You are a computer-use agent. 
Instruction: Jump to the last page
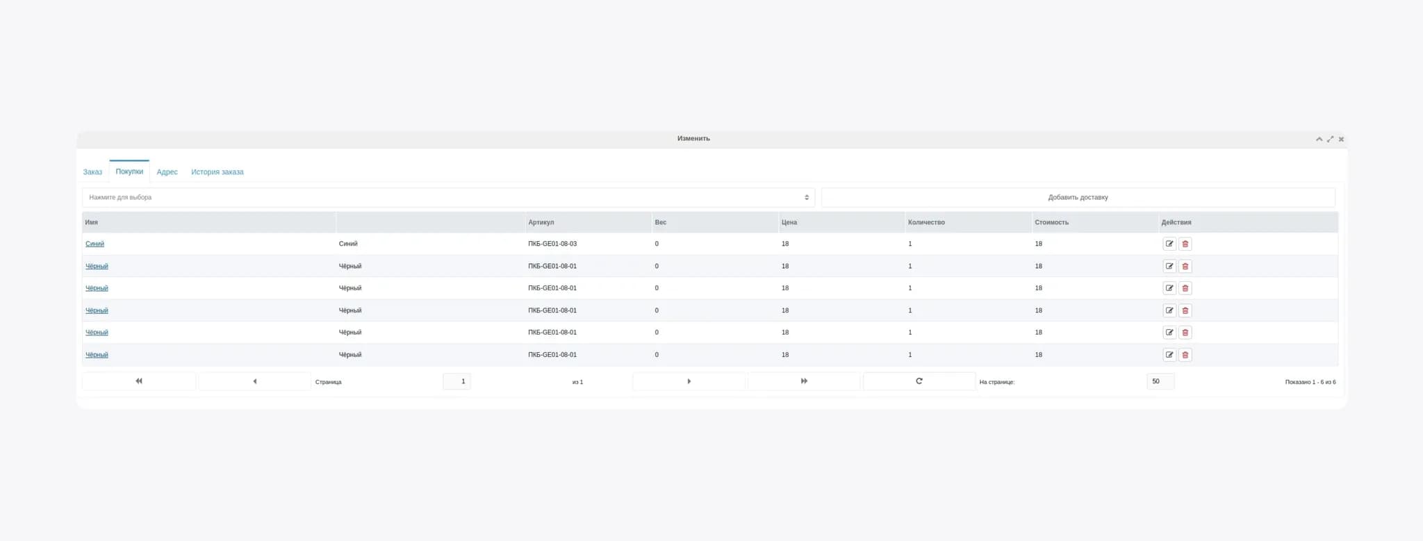804,381
